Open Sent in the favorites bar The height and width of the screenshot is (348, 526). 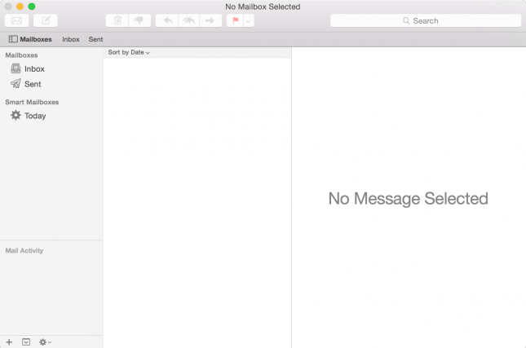tap(95, 39)
